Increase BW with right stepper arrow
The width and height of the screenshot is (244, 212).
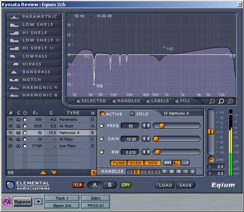click(x=149, y=152)
